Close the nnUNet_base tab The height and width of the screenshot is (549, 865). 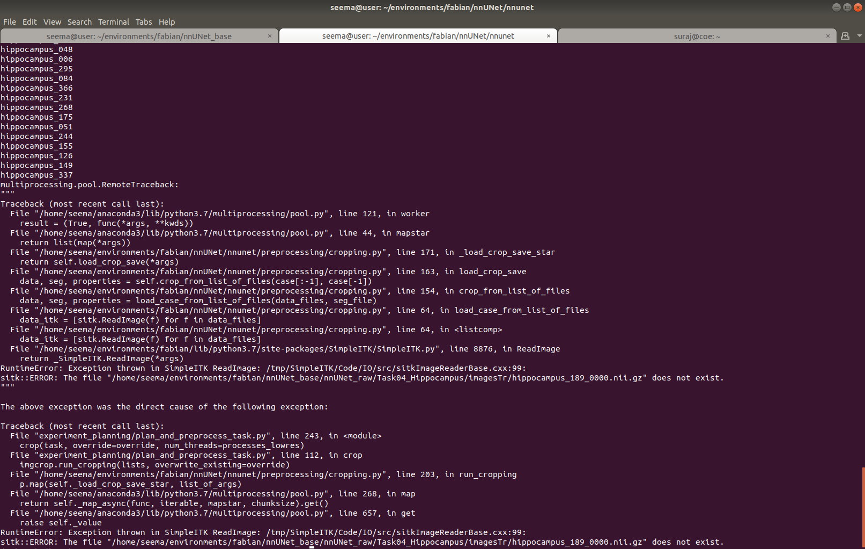coord(270,36)
